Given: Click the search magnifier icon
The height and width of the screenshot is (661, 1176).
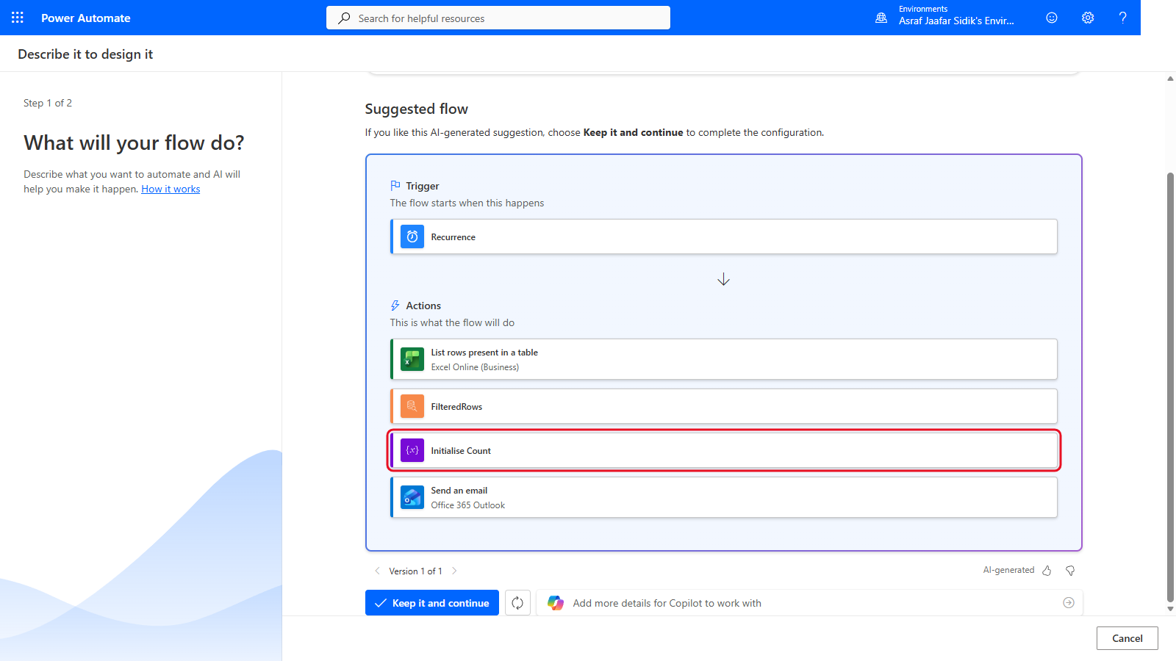Looking at the screenshot, I should 344,18.
